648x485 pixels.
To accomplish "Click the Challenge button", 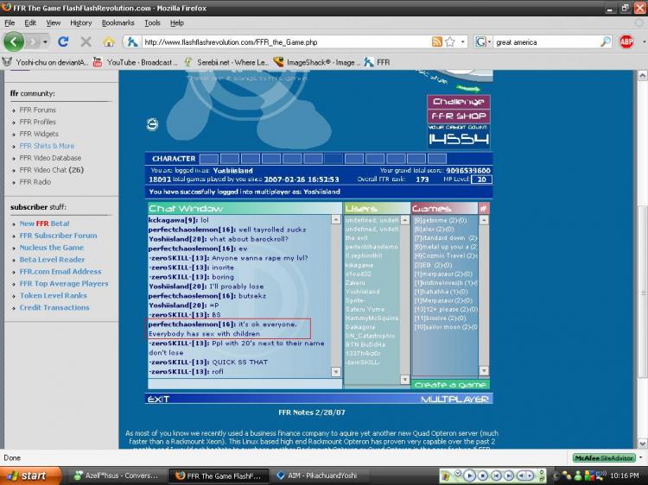I will pos(458,102).
